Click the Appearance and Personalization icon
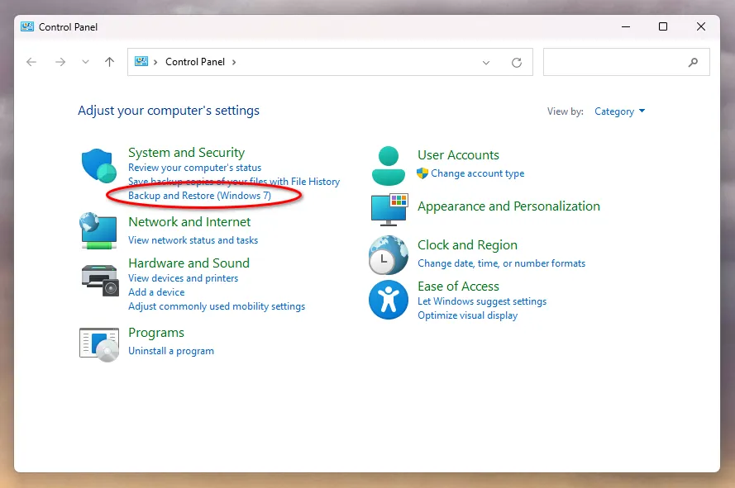This screenshot has height=488, width=735. [x=389, y=209]
